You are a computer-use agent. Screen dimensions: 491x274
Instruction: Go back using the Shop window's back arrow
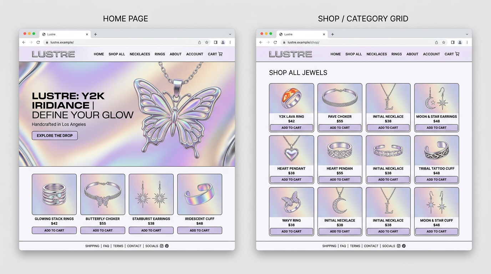(x=261, y=42)
